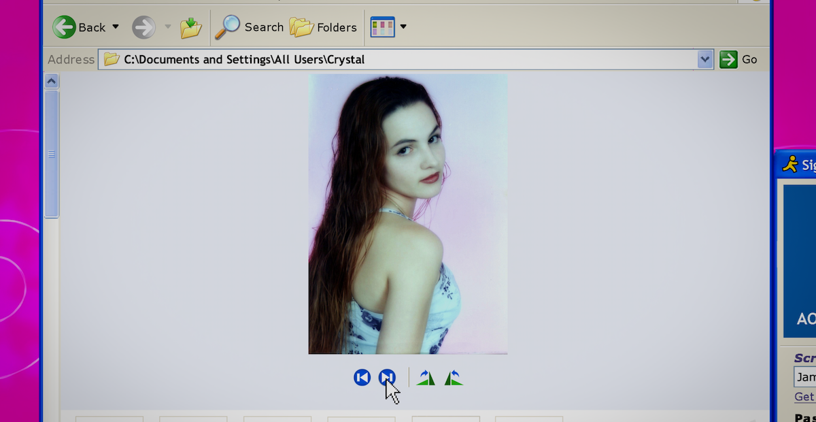816x422 pixels.
Task: Click the Go button
Action: 738,59
